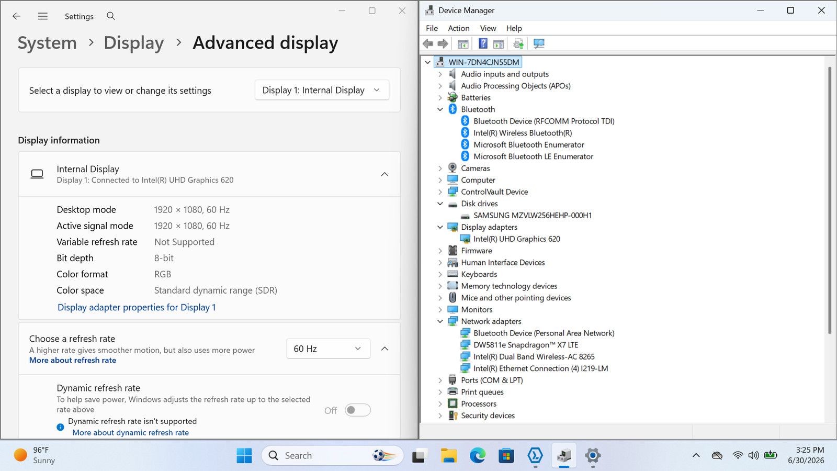
Task: Expand the Monitors tree node
Action: click(440, 310)
